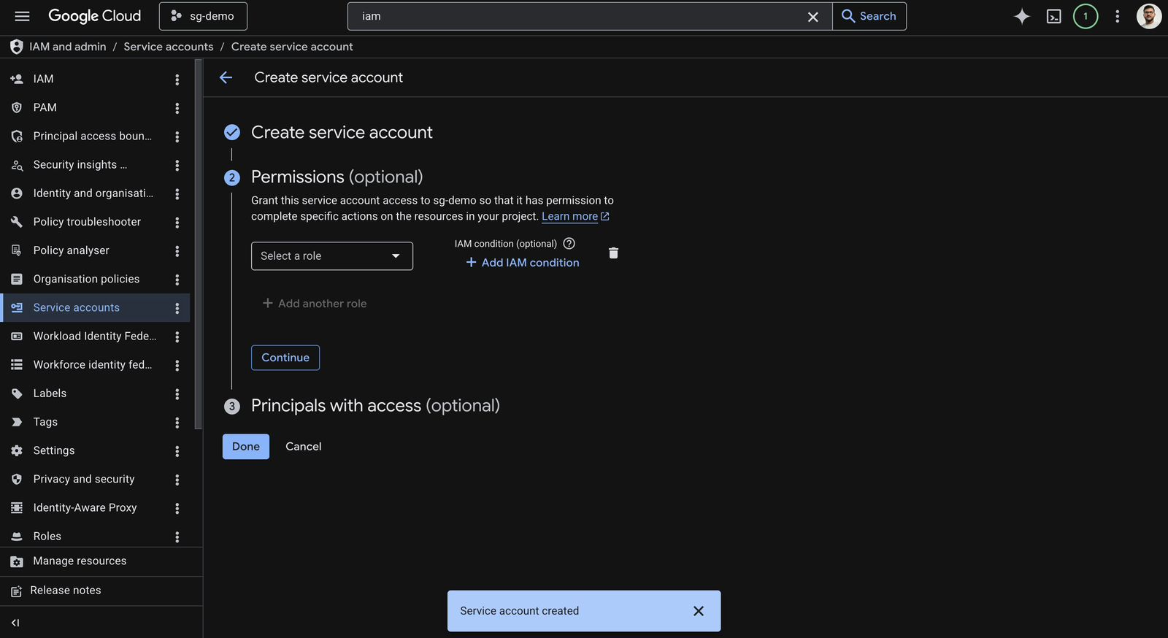The width and height of the screenshot is (1168, 638).
Task: Open the sg-demo project picker
Action: click(203, 16)
